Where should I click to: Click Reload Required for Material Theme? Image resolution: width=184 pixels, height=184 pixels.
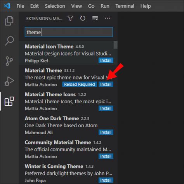(x=80, y=84)
